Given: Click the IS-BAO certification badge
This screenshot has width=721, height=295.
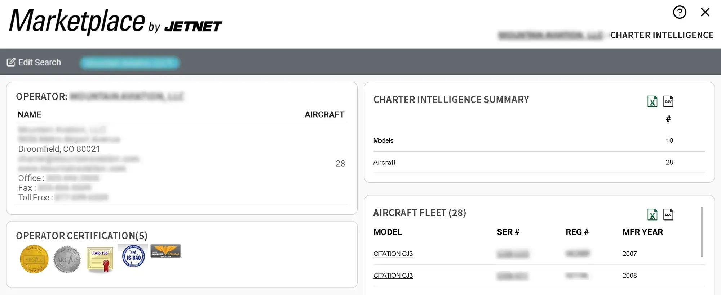Looking at the screenshot, I should point(133,256).
